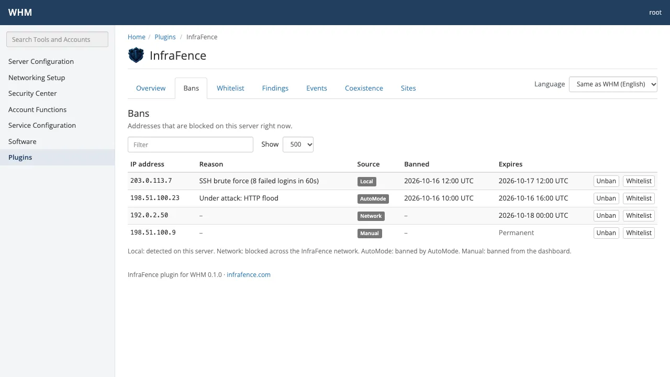Unban IP address 198.51.100.23
Screen dimensions: 670x377
606,198
